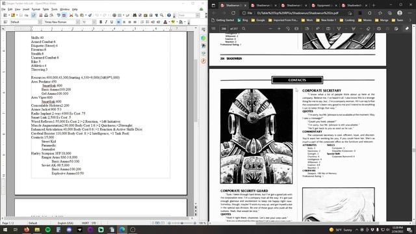The image size is (416, 234).
Task: Expand the font color dropdown arrow
Action: [x=169, y=22]
